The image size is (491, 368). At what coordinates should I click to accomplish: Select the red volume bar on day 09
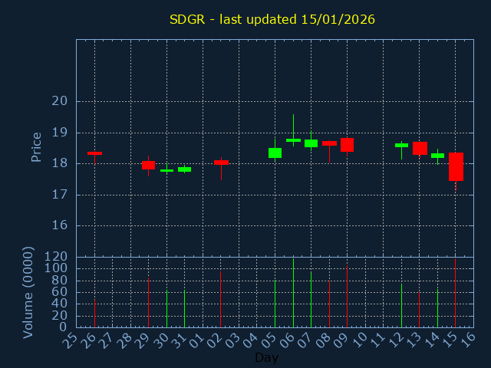347,296
